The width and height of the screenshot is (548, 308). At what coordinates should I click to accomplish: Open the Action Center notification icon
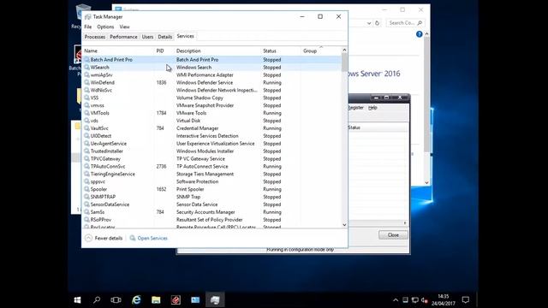466,300
